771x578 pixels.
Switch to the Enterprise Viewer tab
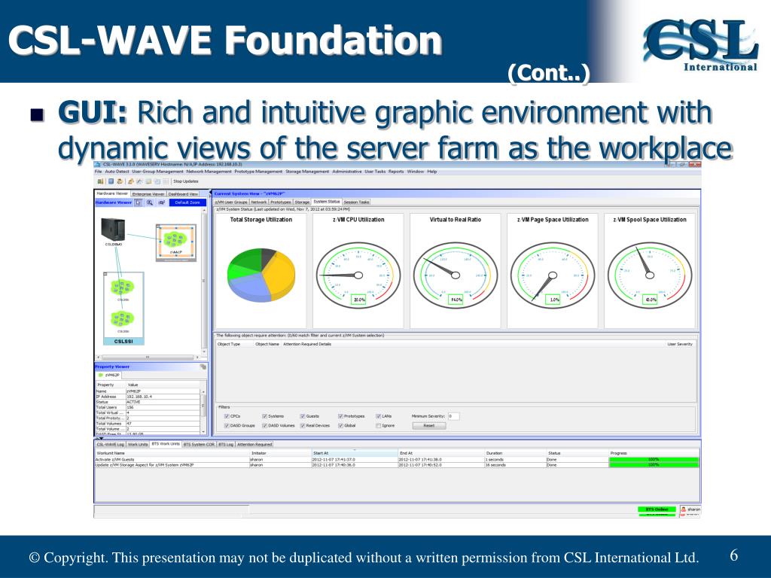coord(148,194)
